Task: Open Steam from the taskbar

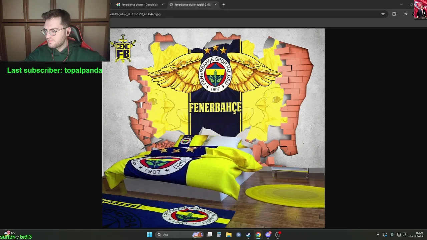Action: [x=248, y=235]
